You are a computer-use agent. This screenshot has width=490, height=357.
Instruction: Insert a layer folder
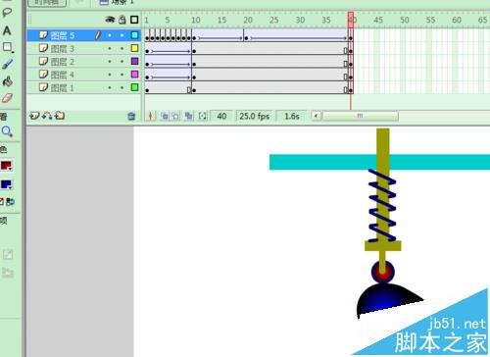pyautogui.click(x=60, y=116)
